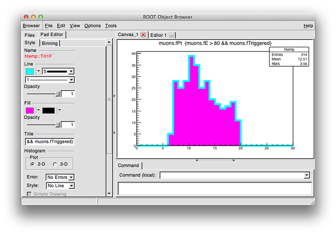The height and width of the screenshot is (234, 336).
Task: Close the Canvas_1 tab with red X
Action: (143, 35)
